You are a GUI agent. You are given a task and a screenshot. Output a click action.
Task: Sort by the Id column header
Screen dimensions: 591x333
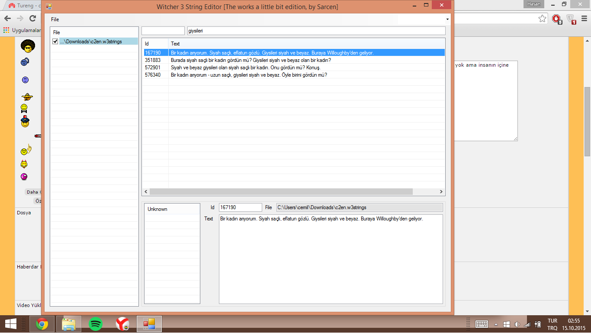coord(155,43)
